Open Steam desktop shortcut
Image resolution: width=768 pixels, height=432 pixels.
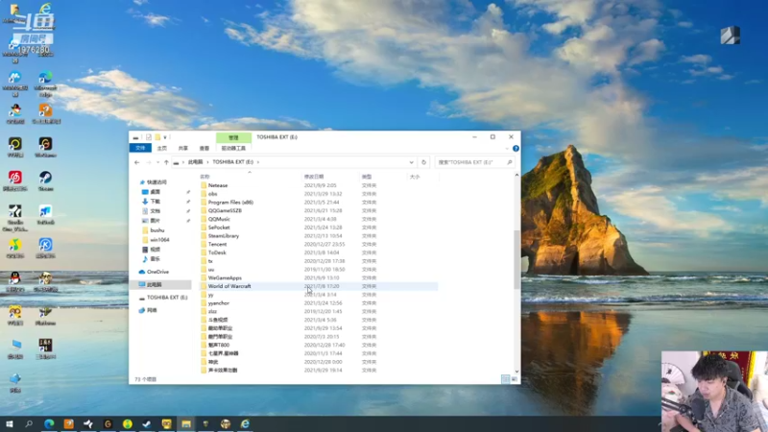pyautogui.click(x=45, y=180)
